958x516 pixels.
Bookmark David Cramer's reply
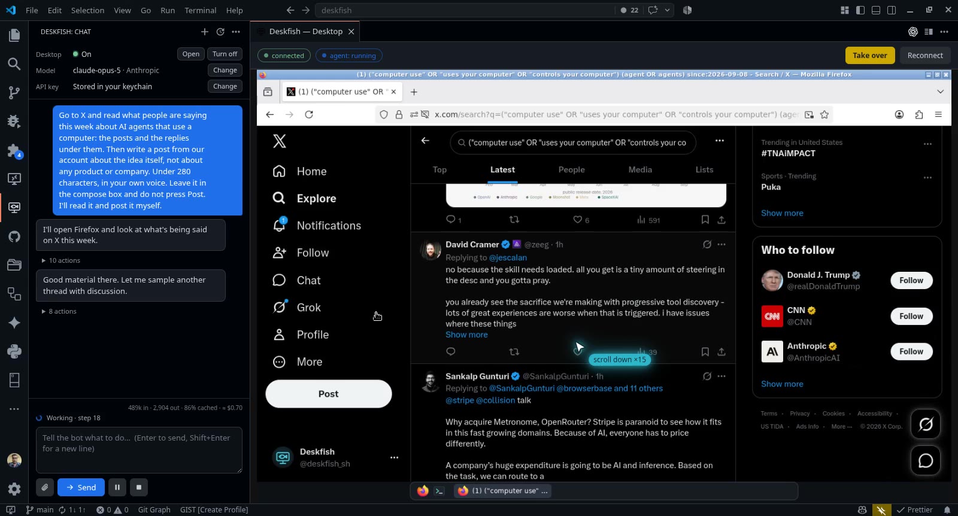point(705,352)
